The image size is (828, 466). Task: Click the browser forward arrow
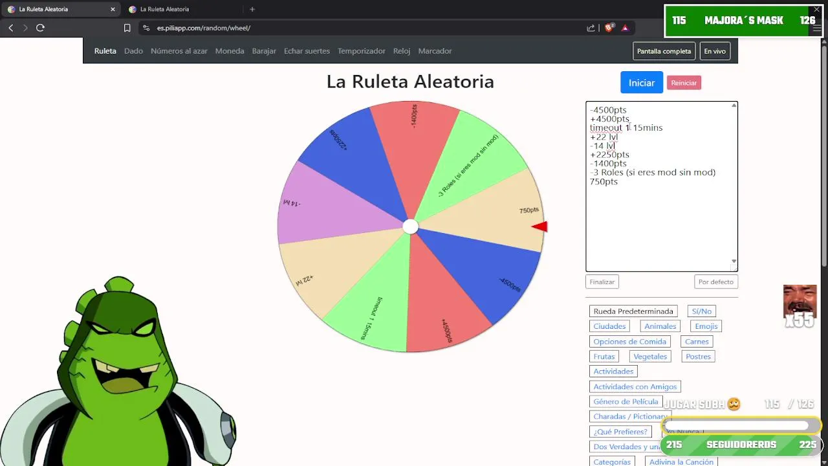(x=25, y=28)
